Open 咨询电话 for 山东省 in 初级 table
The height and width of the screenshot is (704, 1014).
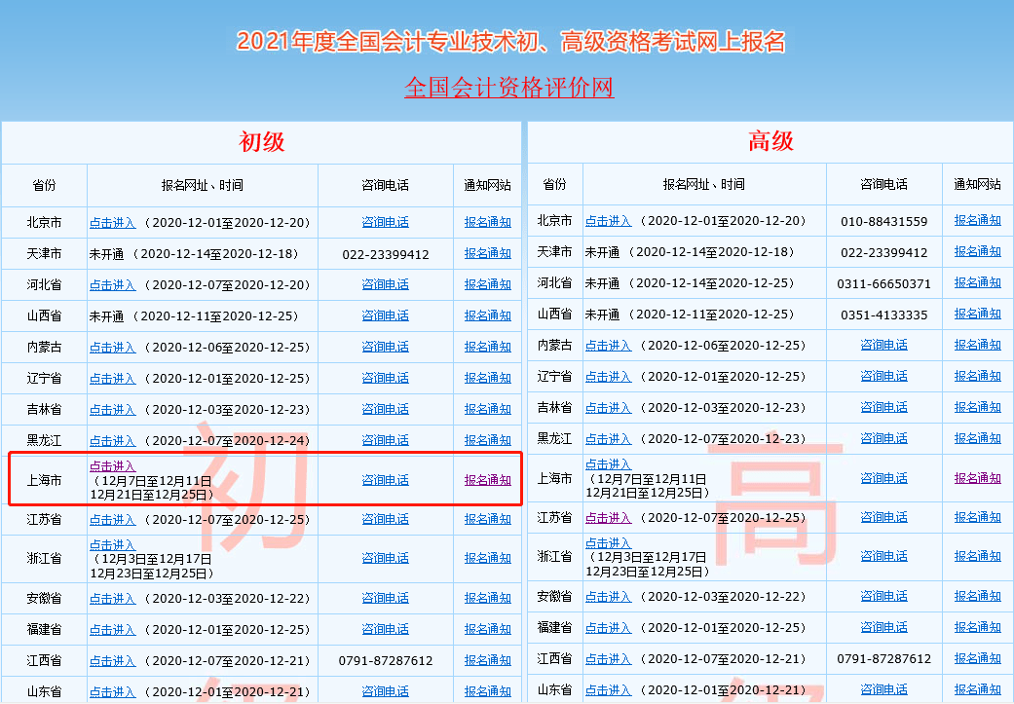point(386,691)
